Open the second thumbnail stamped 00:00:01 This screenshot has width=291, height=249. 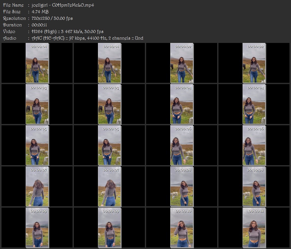[x=110, y=63]
